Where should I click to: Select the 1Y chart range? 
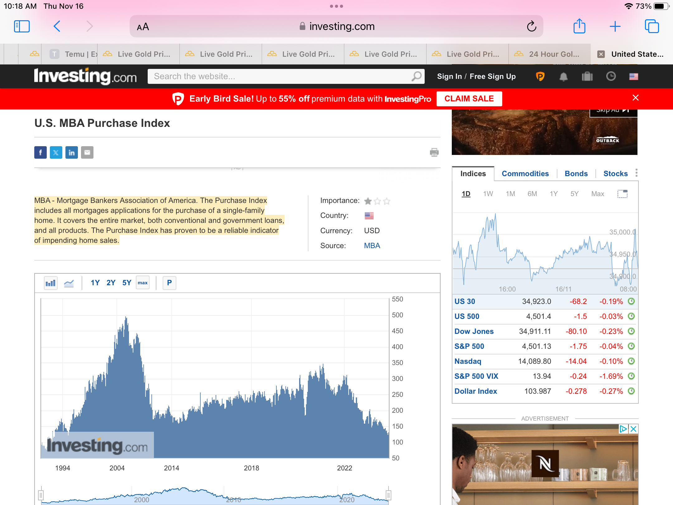[95, 283]
